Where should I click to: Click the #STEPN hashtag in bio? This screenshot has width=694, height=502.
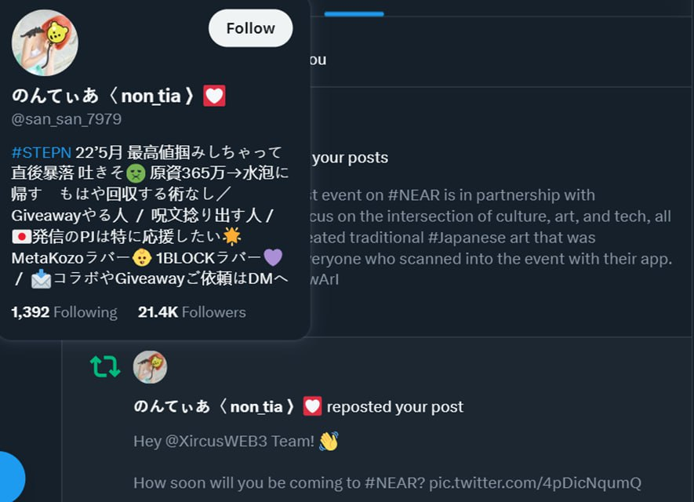[42, 151]
